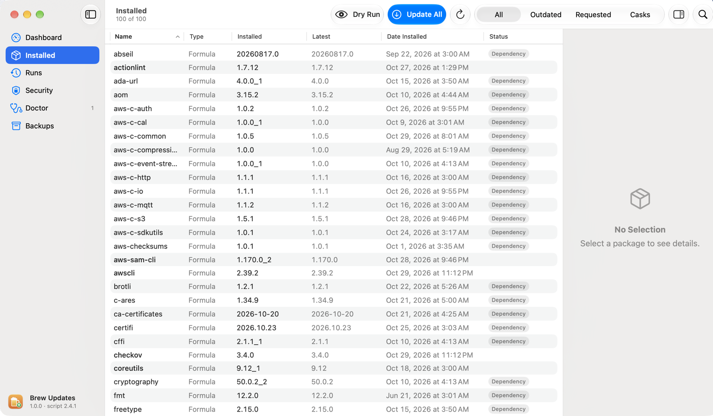Image resolution: width=713 pixels, height=416 pixels.
Task: Sort by Type column header
Action: click(x=208, y=36)
